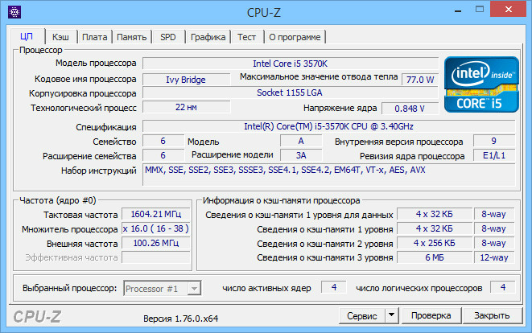This screenshot has height=333, width=532.
Task: Click the Проверка button
Action: 431,315
